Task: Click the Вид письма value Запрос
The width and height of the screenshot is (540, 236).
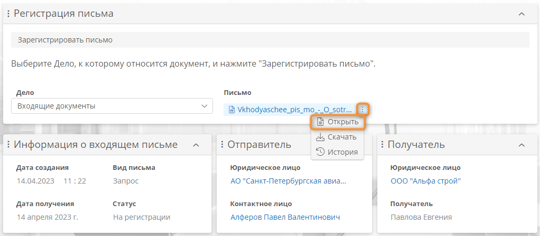Action: (126, 181)
